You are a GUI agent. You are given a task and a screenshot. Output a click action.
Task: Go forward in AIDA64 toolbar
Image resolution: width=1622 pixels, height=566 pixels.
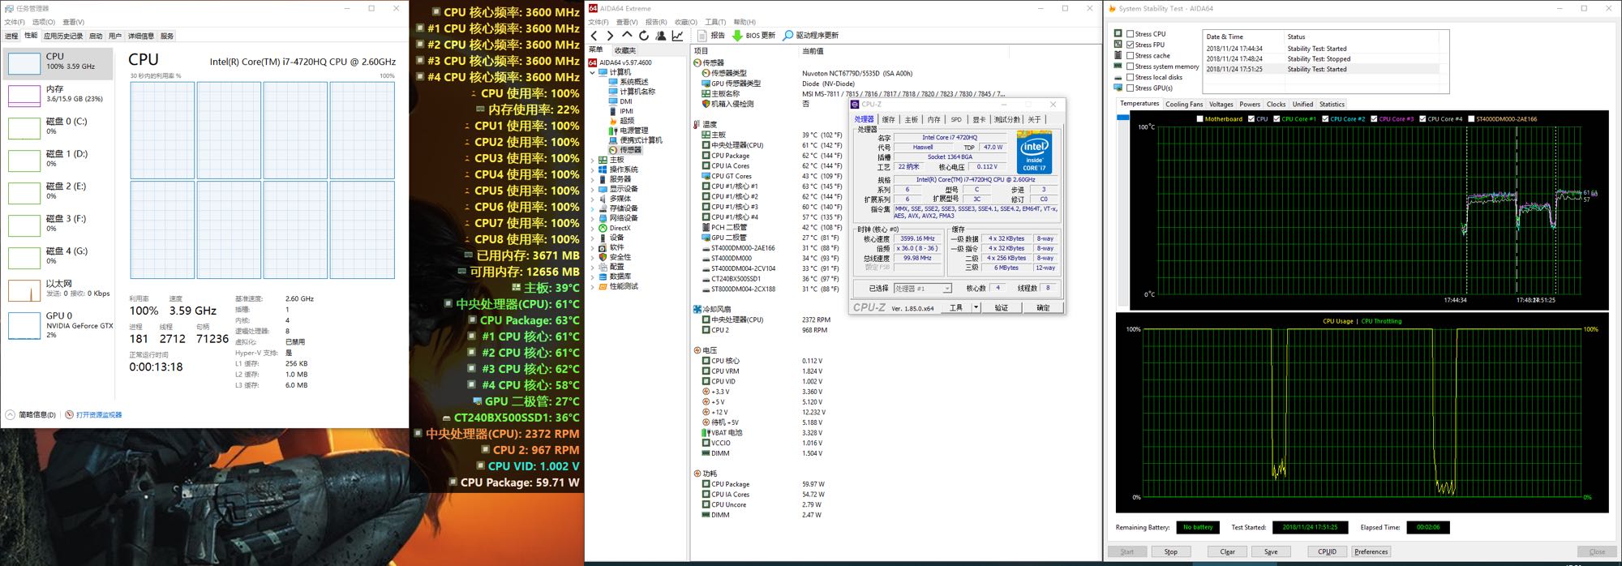point(610,36)
